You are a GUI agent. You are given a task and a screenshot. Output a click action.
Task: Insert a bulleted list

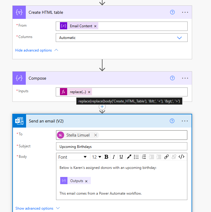tap(136, 157)
